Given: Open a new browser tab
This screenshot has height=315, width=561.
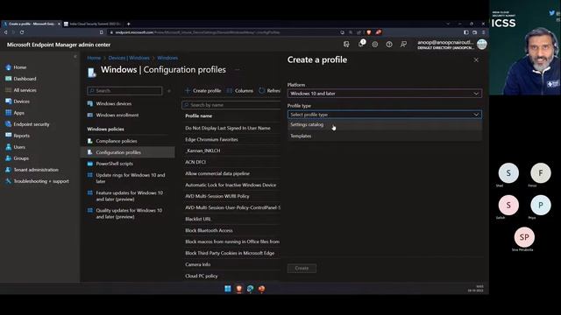Looking at the screenshot, I should [x=129, y=24].
